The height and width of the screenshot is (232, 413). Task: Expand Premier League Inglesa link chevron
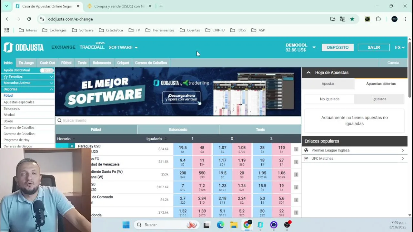[x=403, y=150]
